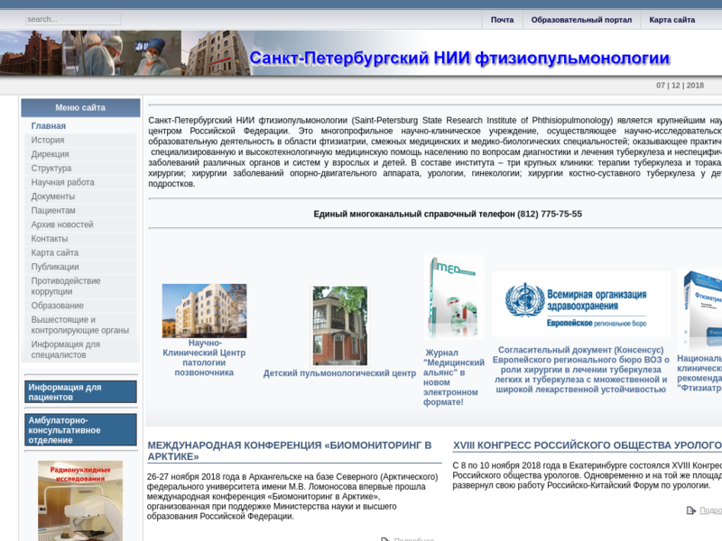Click the search input field
The height and width of the screenshot is (541, 722).
coord(73,19)
